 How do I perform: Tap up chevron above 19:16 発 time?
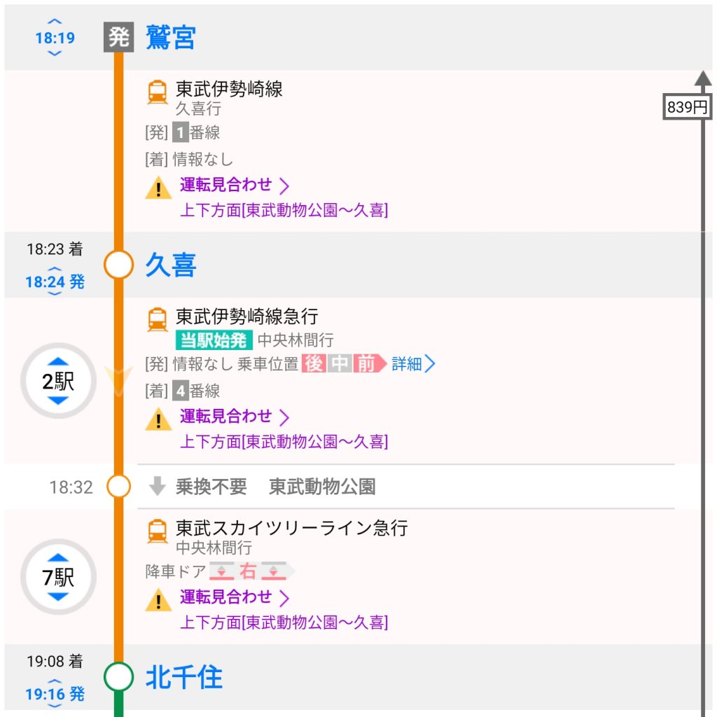55,681
